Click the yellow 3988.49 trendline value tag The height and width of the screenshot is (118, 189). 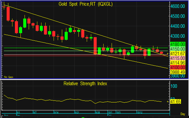[178, 72]
